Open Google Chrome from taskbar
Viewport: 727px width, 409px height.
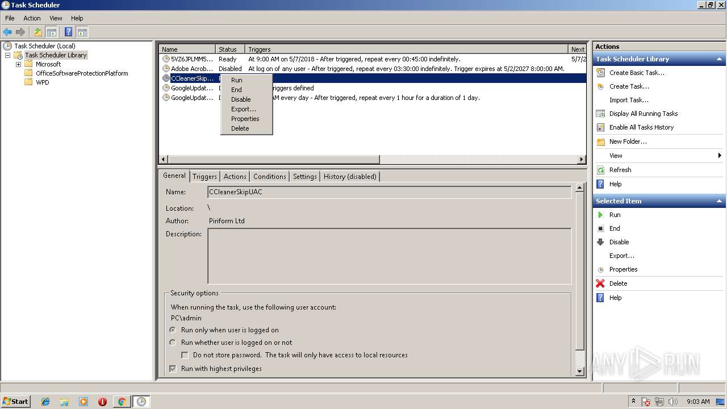click(x=122, y=402)
